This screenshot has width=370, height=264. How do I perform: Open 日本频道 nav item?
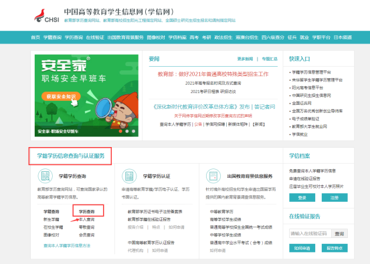coord(343,37)
